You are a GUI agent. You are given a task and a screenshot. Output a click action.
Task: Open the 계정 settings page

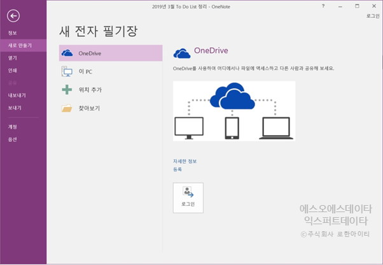(13, 127)
